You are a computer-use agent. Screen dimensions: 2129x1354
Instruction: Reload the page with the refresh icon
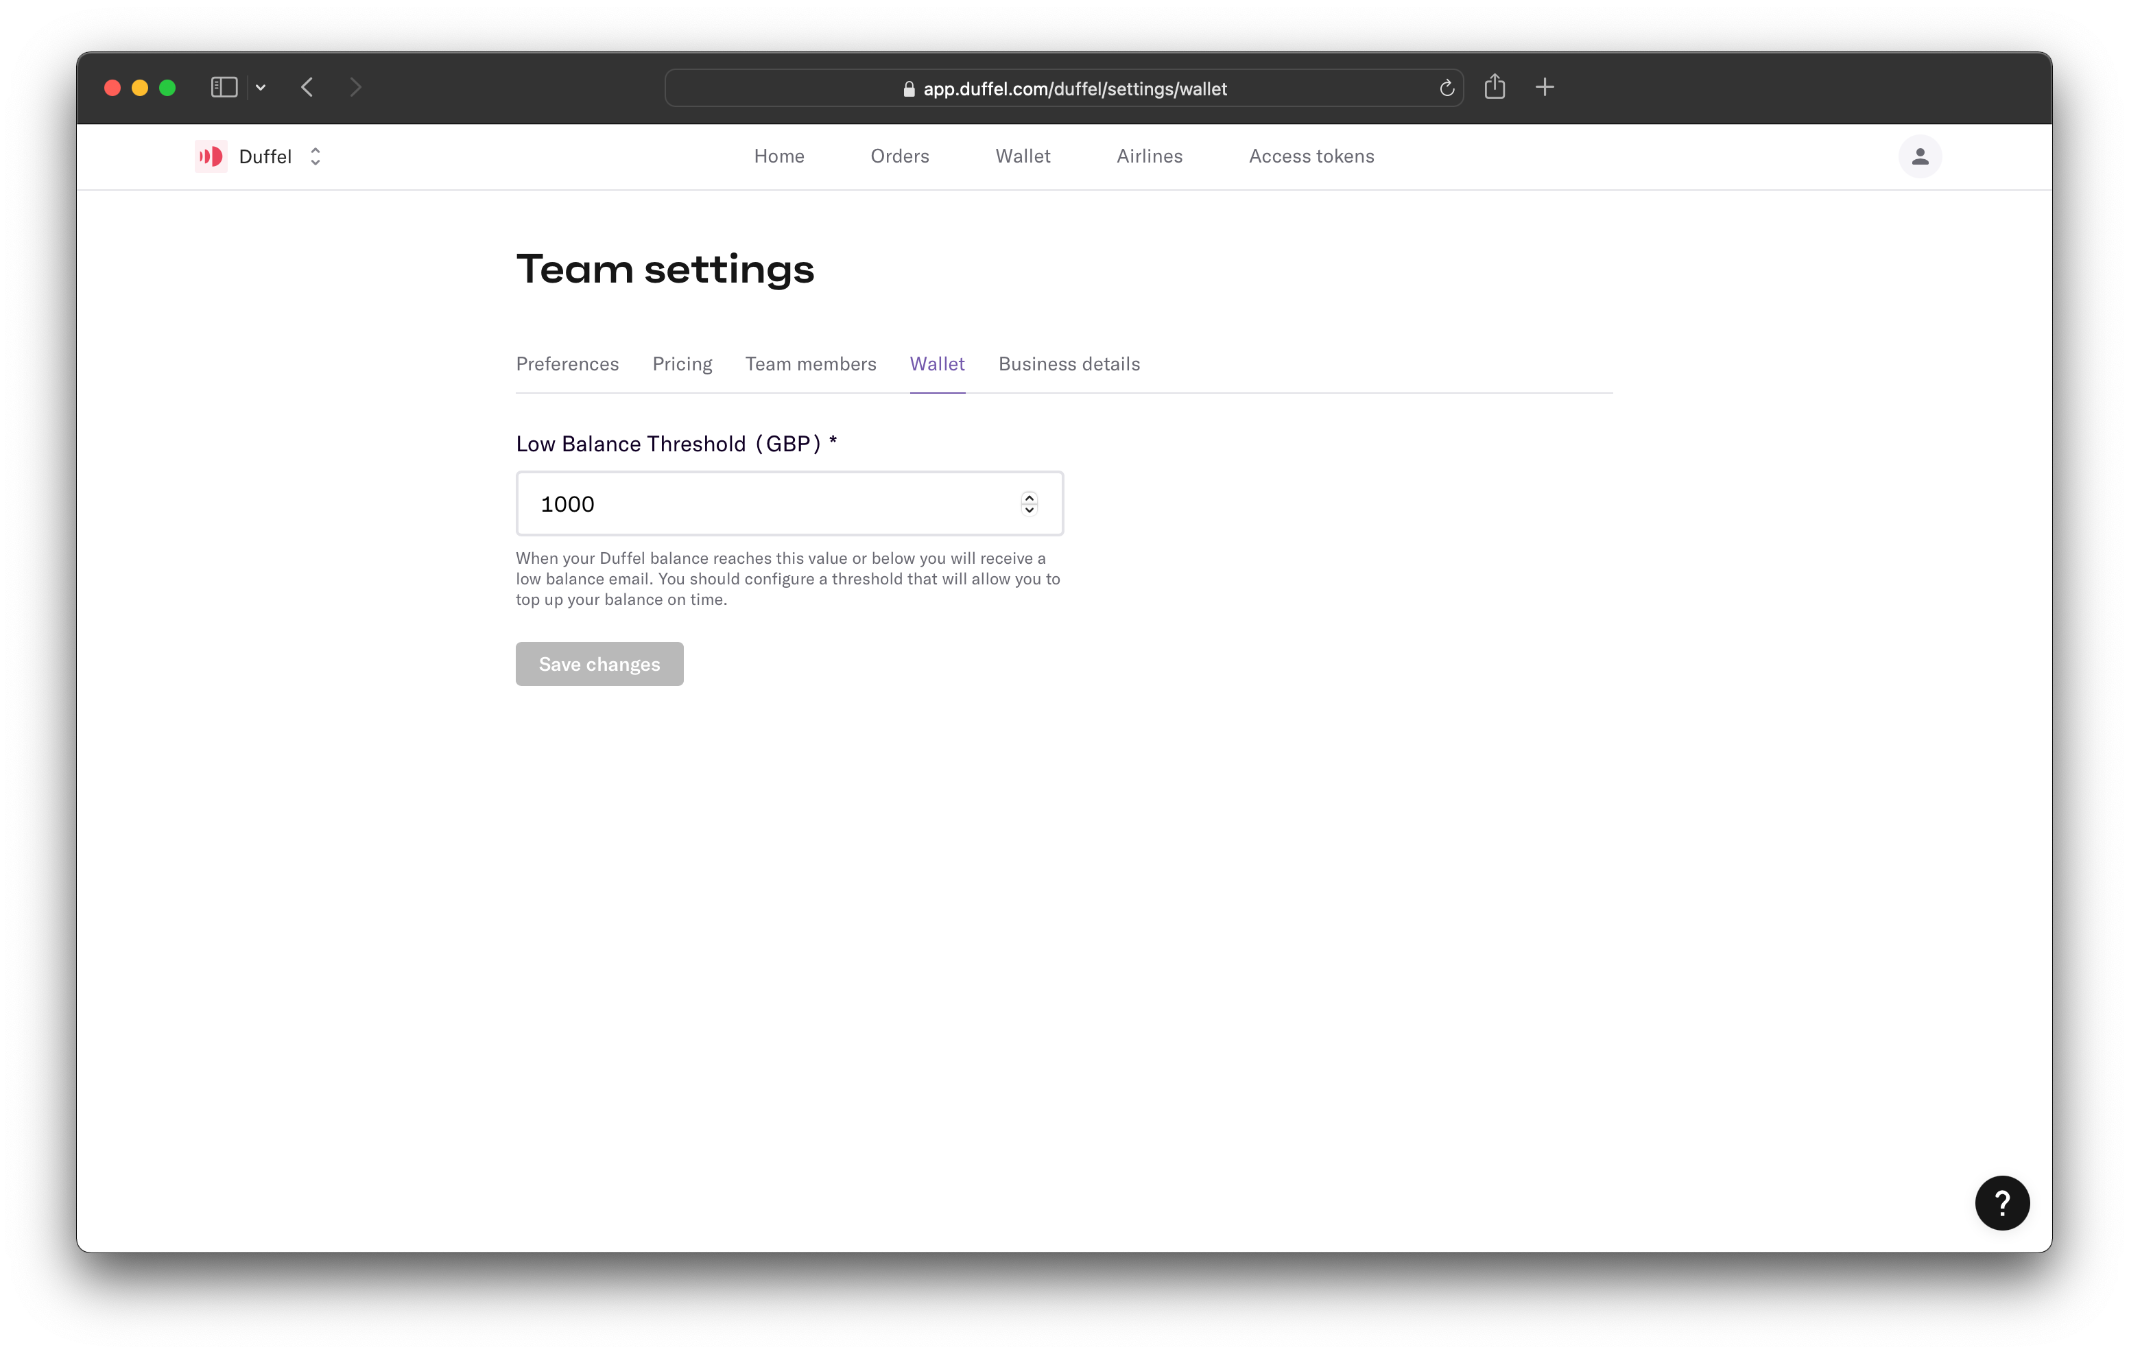[1447, 88]
